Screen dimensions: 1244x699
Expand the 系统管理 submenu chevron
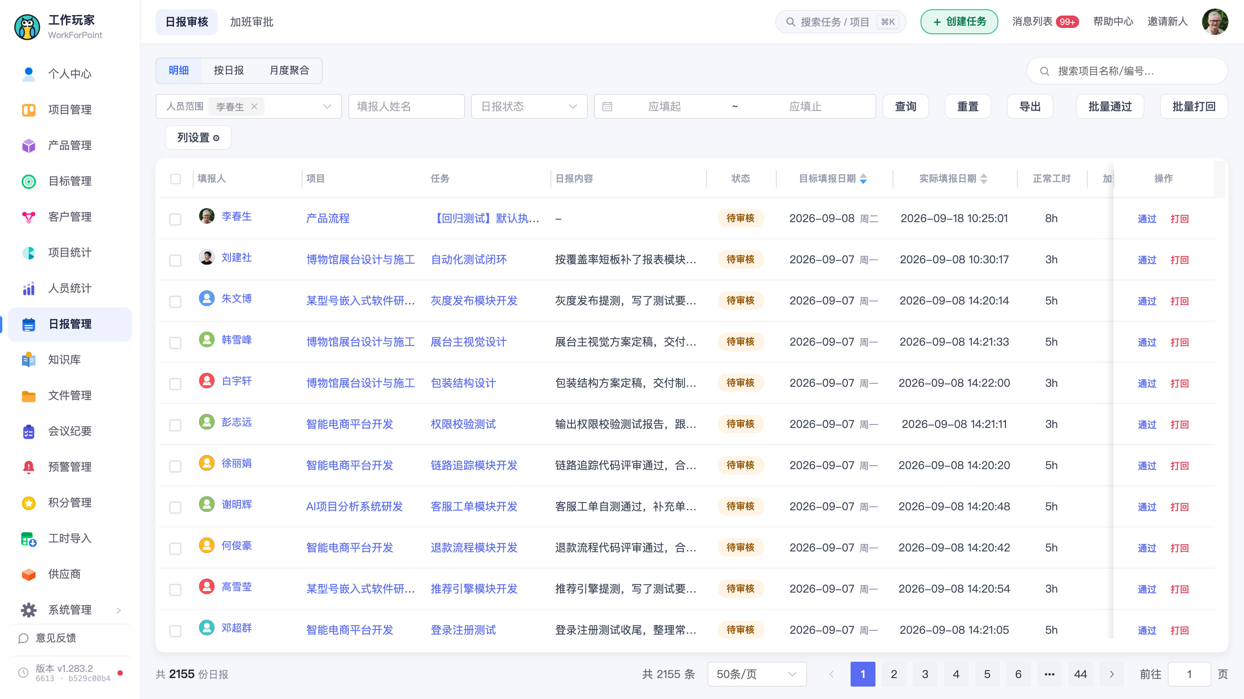pos(119,610)
